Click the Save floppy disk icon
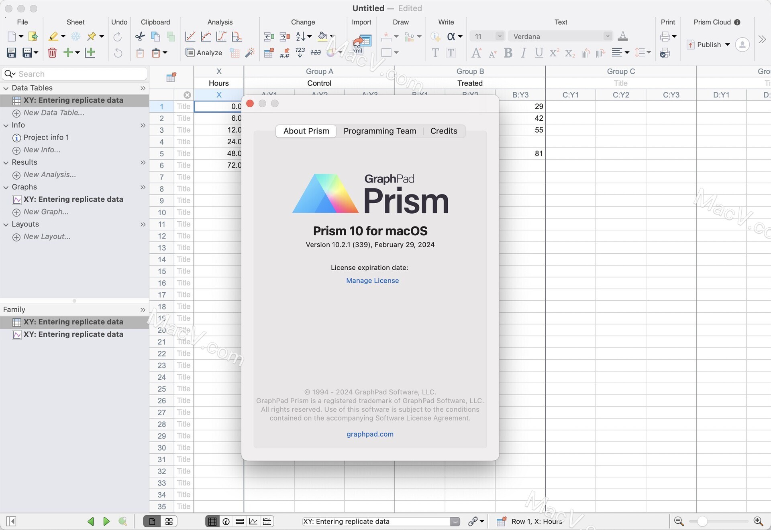 pyautogui.click(x=11, y=53)
